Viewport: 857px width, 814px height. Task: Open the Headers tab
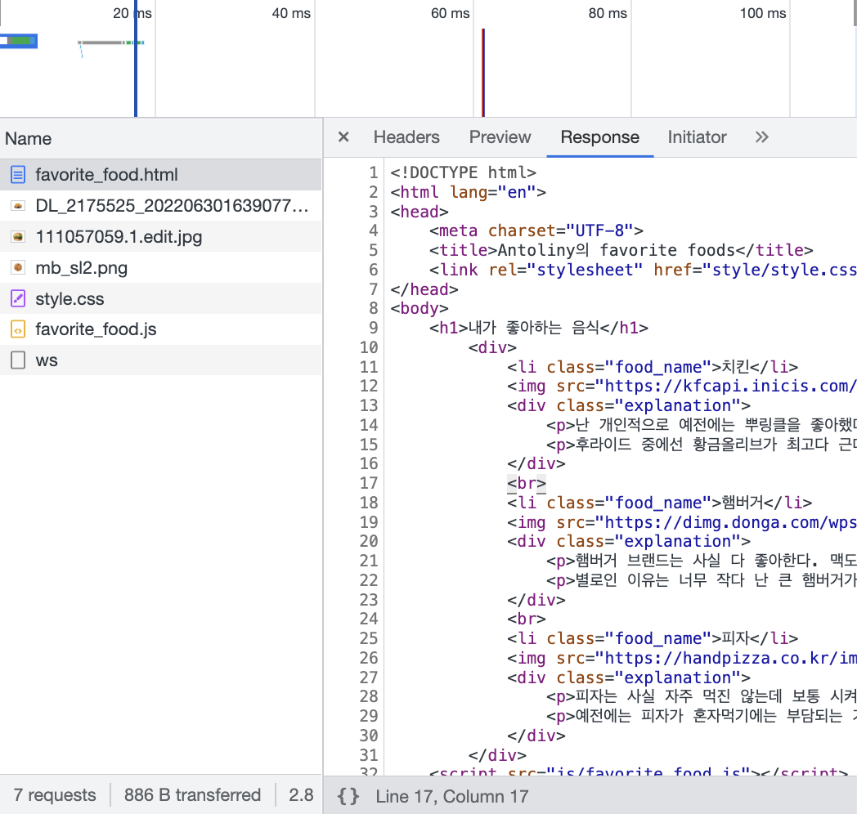coord(406,136)
